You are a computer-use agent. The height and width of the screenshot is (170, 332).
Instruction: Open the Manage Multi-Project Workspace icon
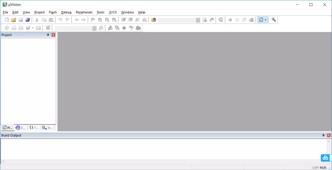click(x=117, y=28)
